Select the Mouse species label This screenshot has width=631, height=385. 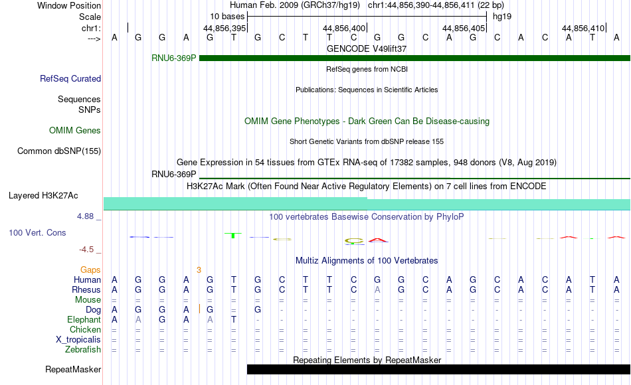tap(88, 300)
